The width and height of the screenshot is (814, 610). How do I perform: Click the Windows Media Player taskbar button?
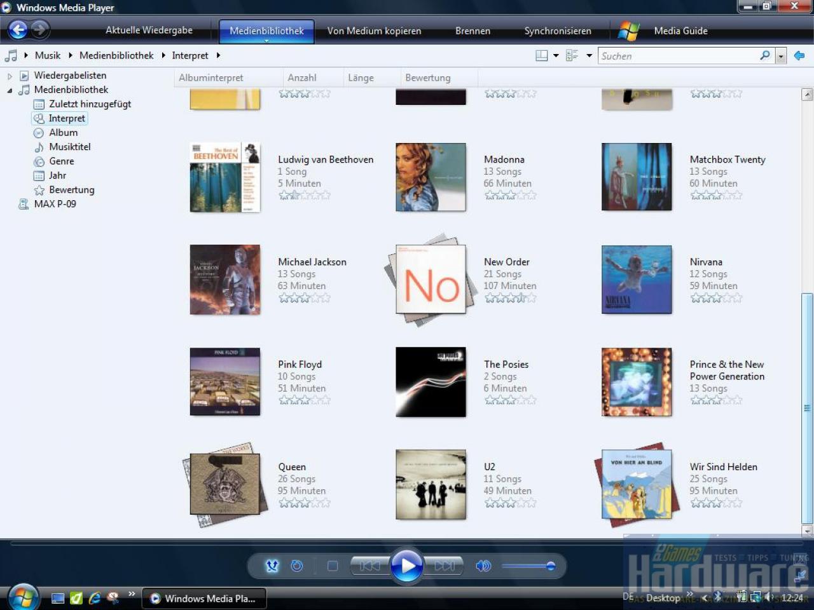[203, 599]
